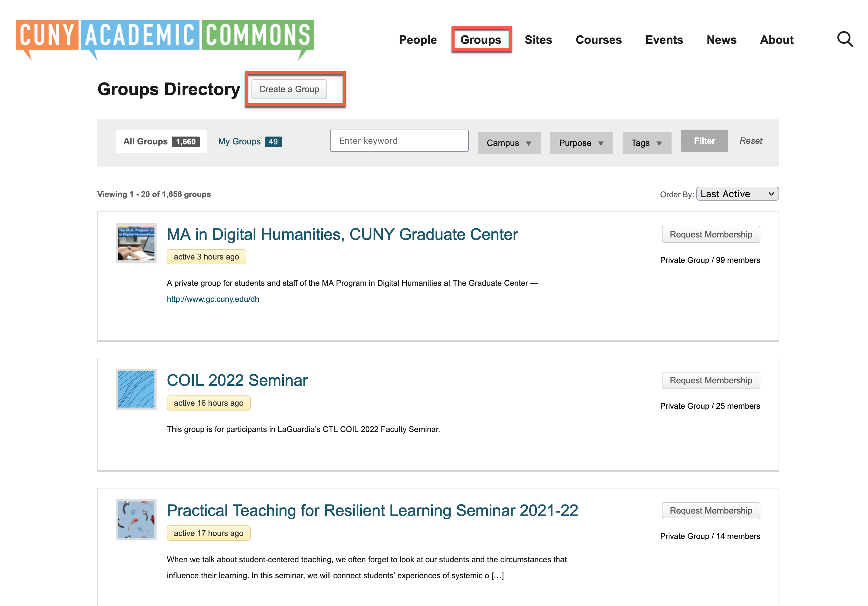Open Practical Teaching seminar group avatar
868x606 pixels.
136,519
